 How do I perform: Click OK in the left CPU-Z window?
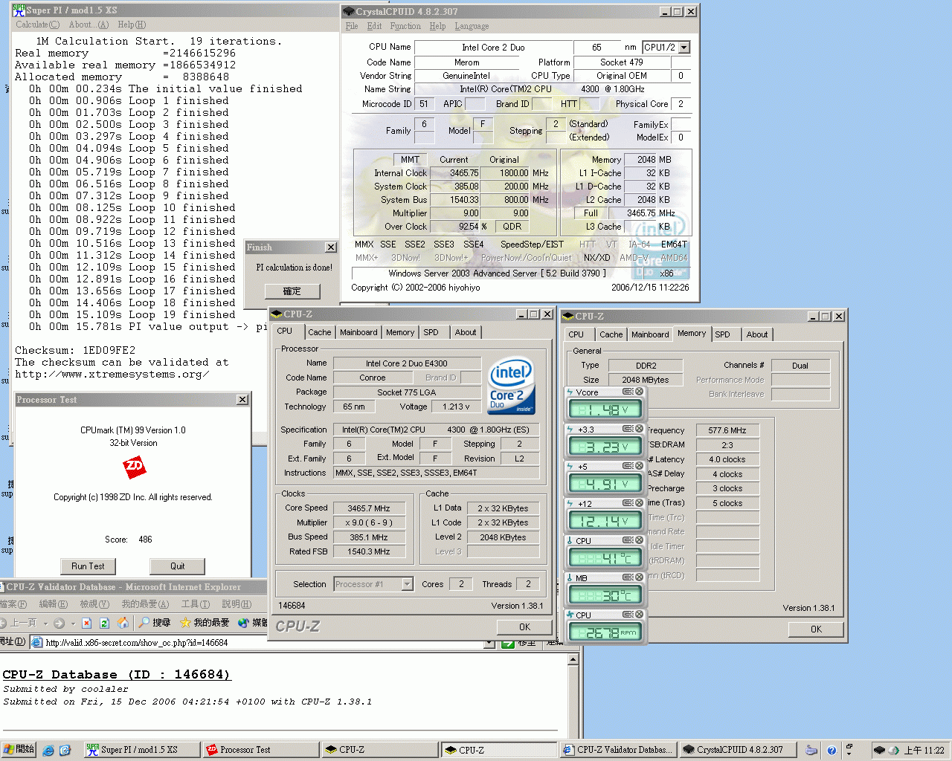[524, 627]
